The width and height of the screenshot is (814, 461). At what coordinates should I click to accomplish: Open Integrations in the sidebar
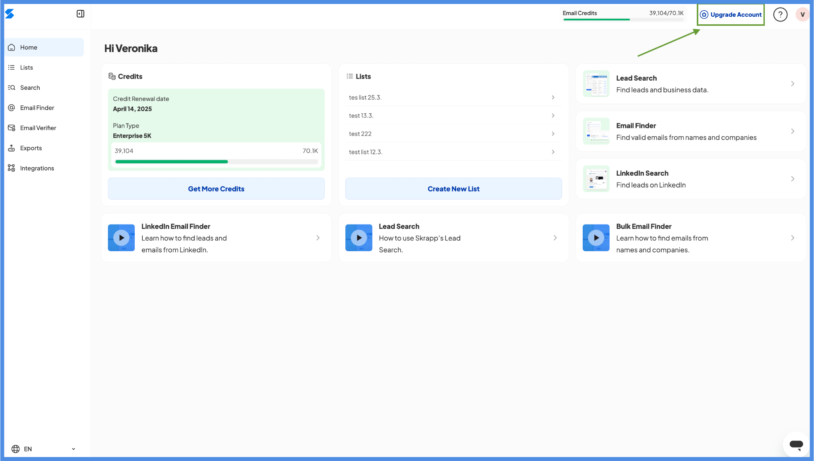[37, 168]
